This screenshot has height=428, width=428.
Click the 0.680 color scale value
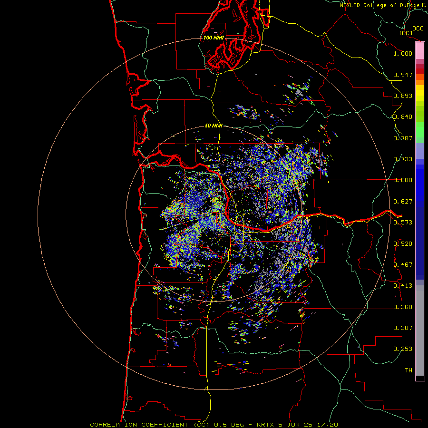click(x=403, y=180)
